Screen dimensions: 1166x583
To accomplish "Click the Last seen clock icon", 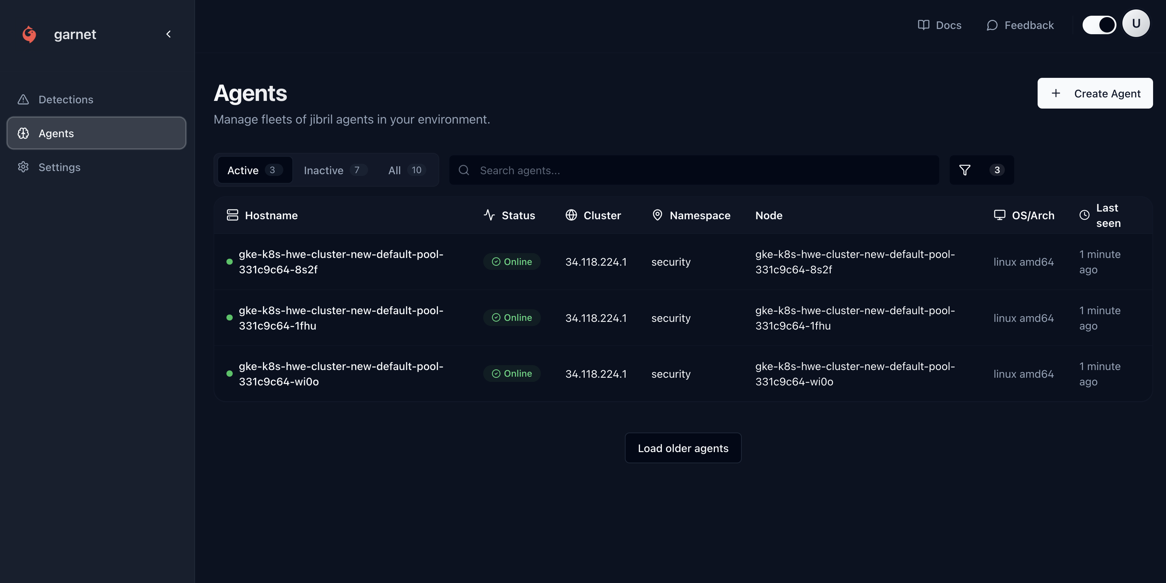I will pyautogui.click(x=1084, y=215).
